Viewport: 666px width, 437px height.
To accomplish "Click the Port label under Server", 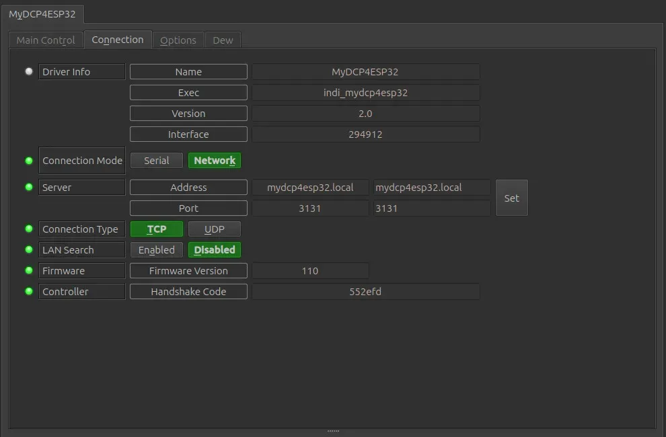I will (x=188, y=208).
